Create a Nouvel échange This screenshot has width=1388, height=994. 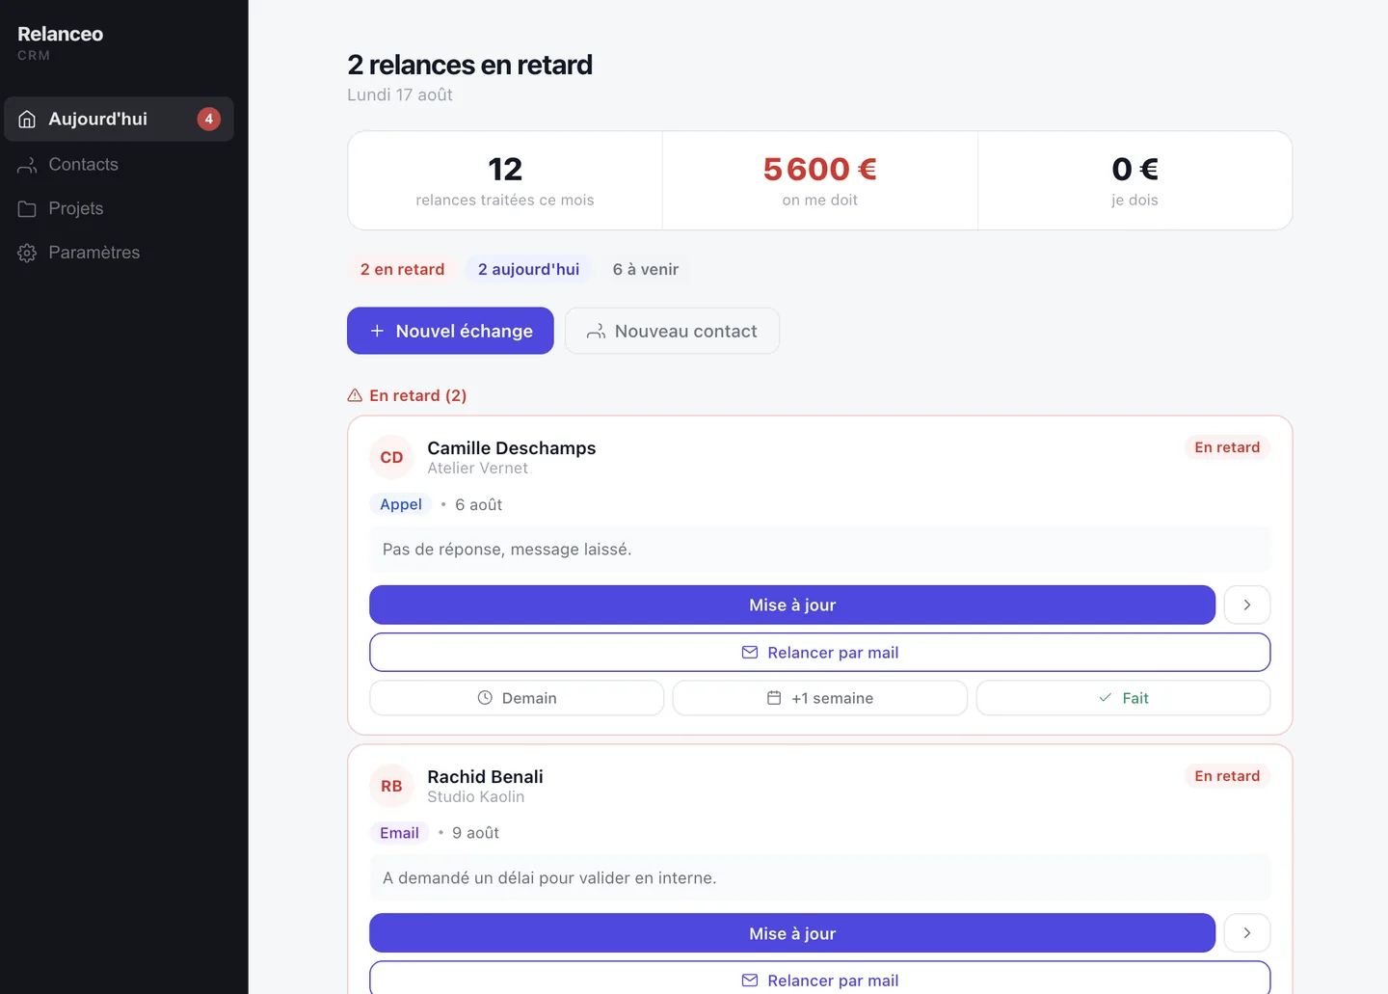tap(450, 331)
